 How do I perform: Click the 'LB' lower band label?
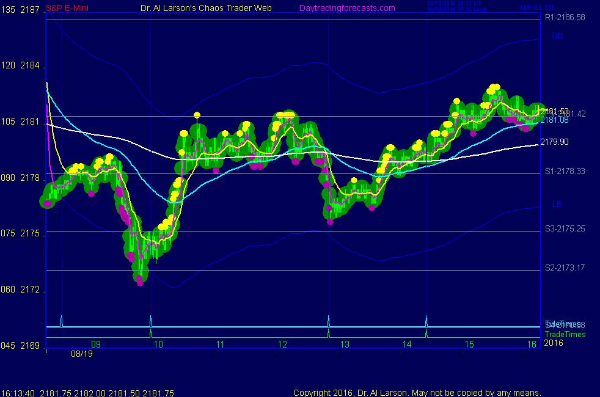coord(557,204)
